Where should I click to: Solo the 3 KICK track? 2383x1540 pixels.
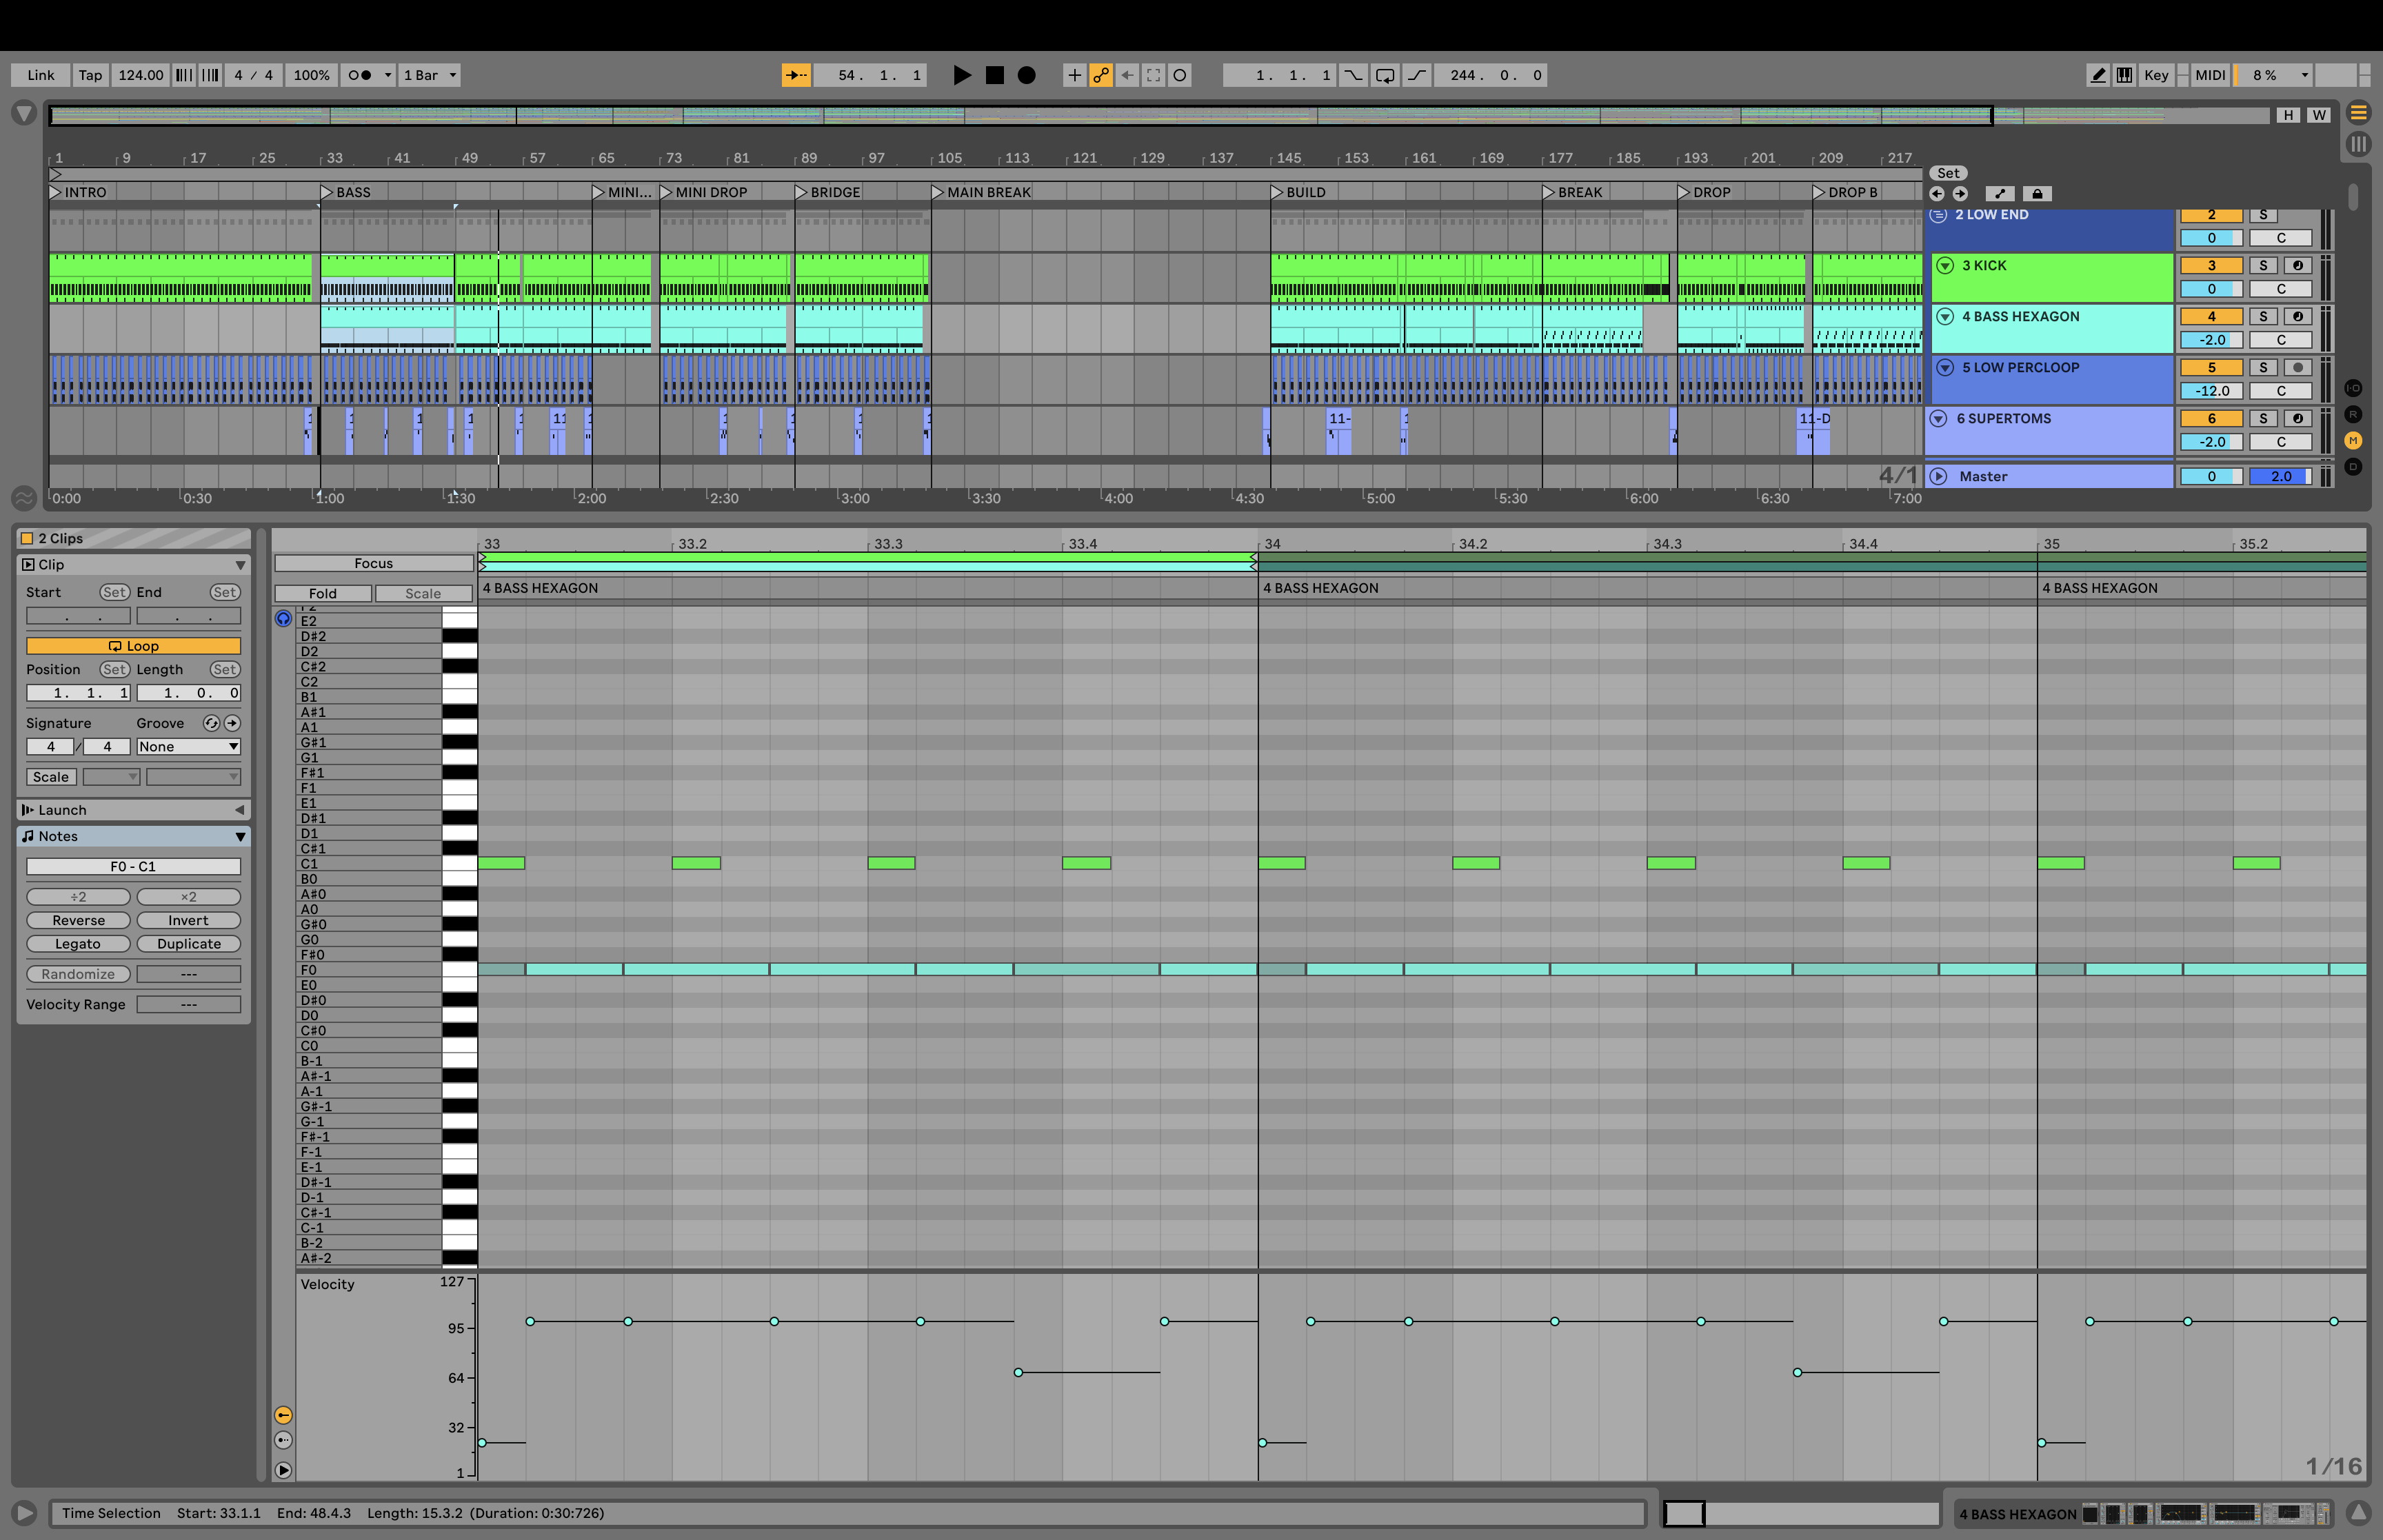[x=2263, y=265]
